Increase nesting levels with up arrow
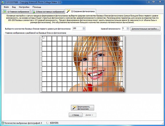Screen dimensions: 165x126 (x=128, y=28)
